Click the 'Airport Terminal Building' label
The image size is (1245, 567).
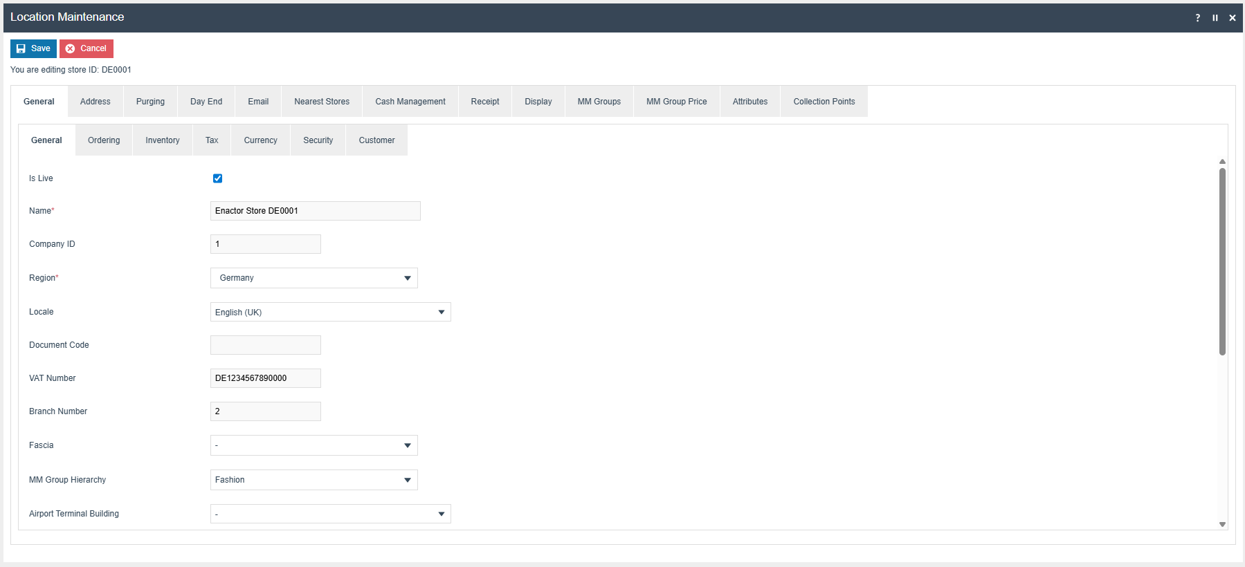coord(74,514)
